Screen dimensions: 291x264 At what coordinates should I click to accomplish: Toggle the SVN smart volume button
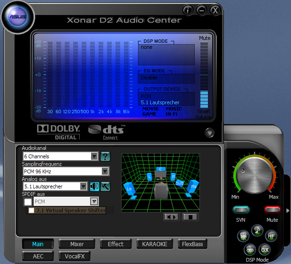click(x=241, y=210)
